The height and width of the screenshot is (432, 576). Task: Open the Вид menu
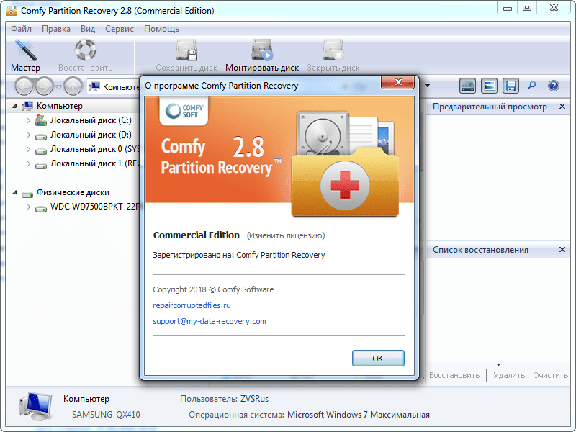coord(88,29)
